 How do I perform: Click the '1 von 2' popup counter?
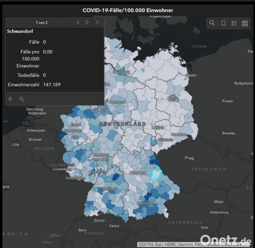tap(42, 23)
